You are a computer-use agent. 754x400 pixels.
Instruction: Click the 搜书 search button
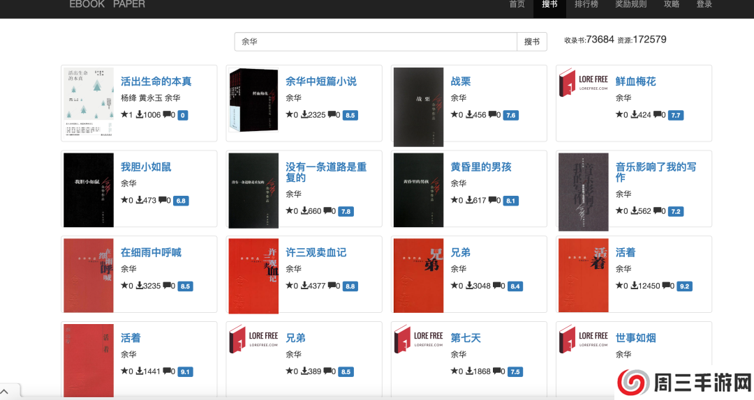[532, 42]
